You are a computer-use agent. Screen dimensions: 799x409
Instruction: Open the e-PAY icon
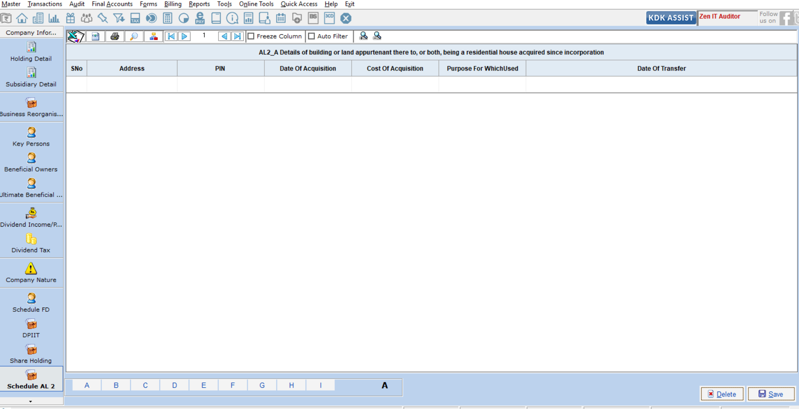click(200, 18)
